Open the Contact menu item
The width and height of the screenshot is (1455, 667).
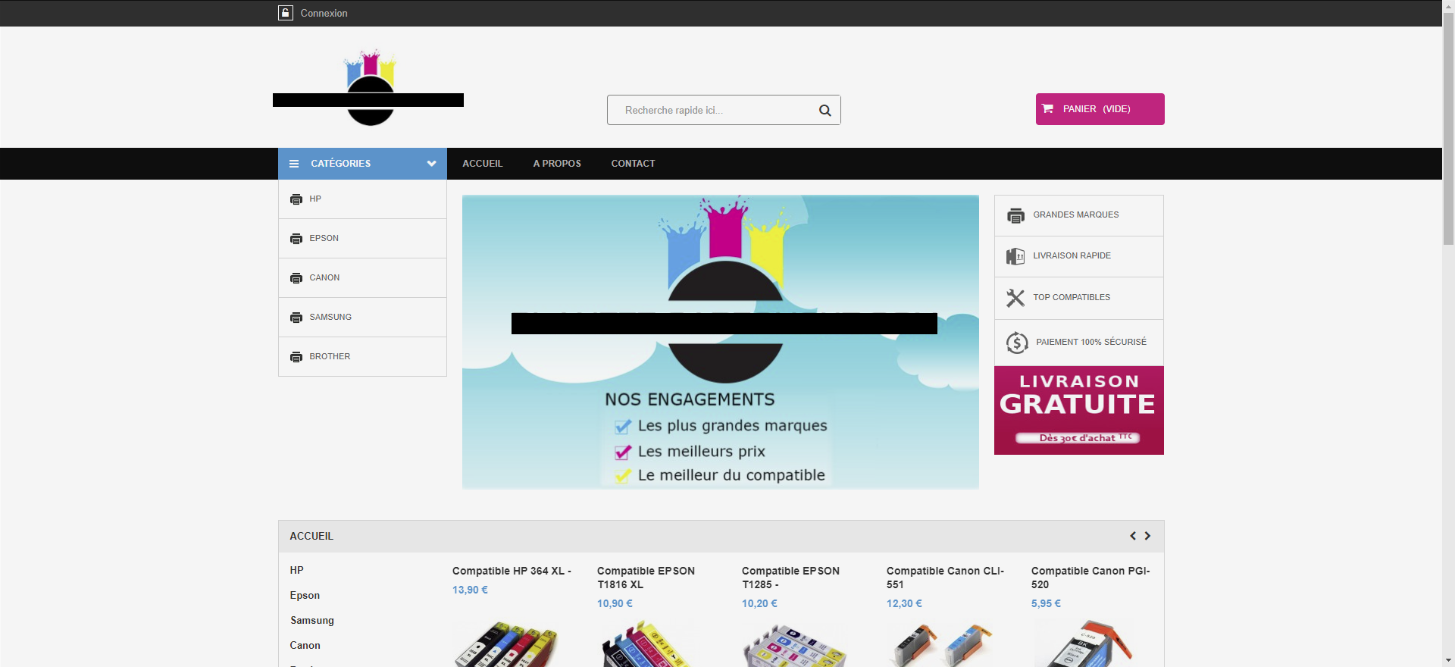click(633, 164)
